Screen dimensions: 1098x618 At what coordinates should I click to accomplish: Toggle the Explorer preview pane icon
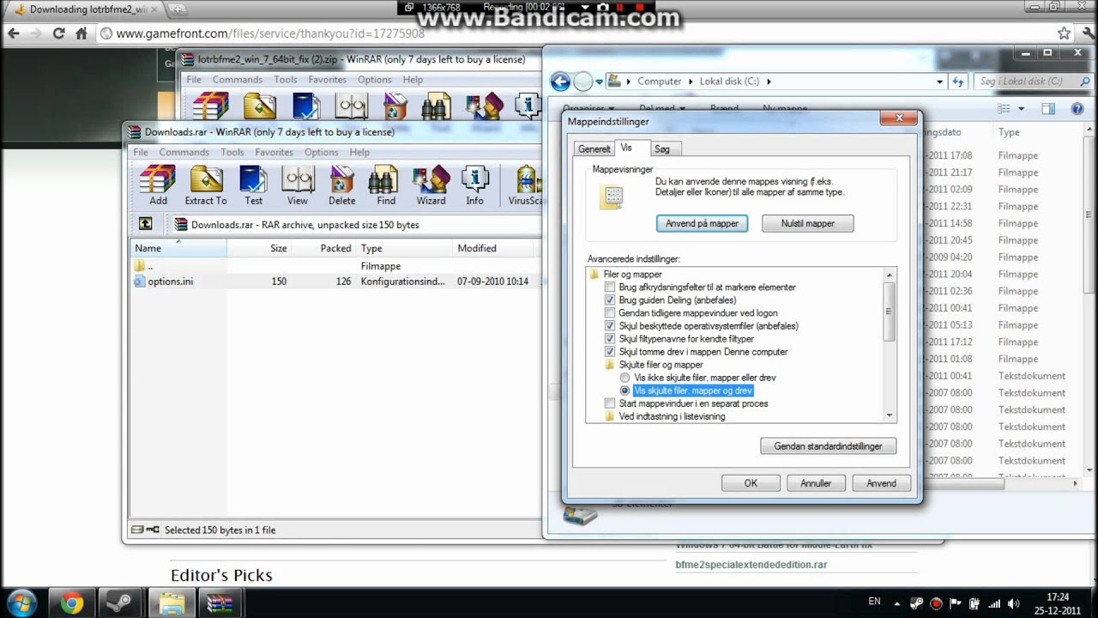point(1047,109)
